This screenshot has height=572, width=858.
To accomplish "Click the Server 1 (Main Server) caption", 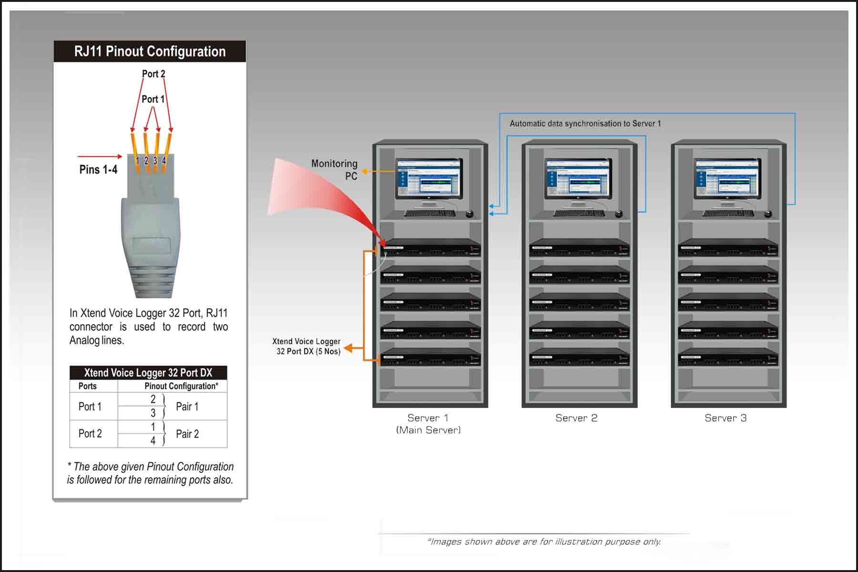I will (428, 424).
